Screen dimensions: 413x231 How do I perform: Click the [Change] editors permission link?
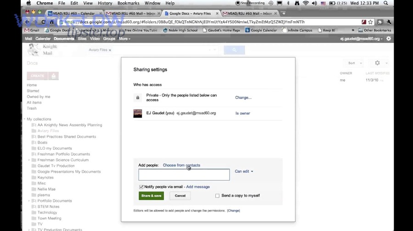click(234, 211)
